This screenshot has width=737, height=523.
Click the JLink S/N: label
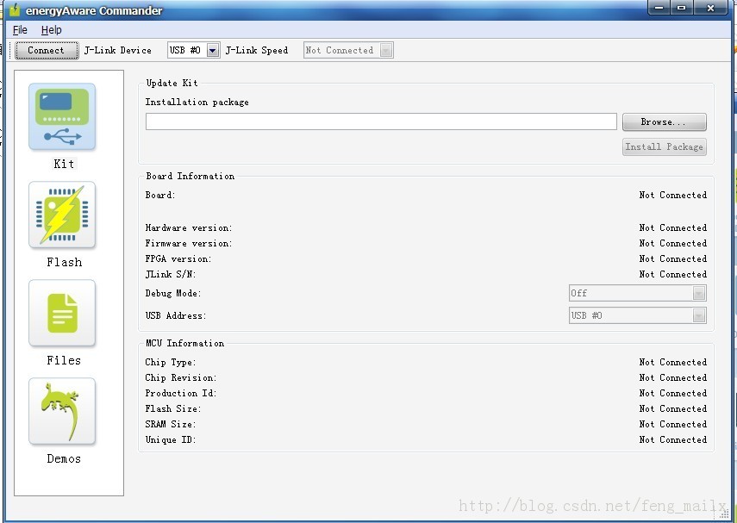tap(170, 274)
